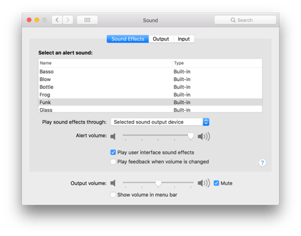Image resolution: width=301 pixels, height=236 pixels.
Task: Open help with the question mark button
Action: click(262, 163)
